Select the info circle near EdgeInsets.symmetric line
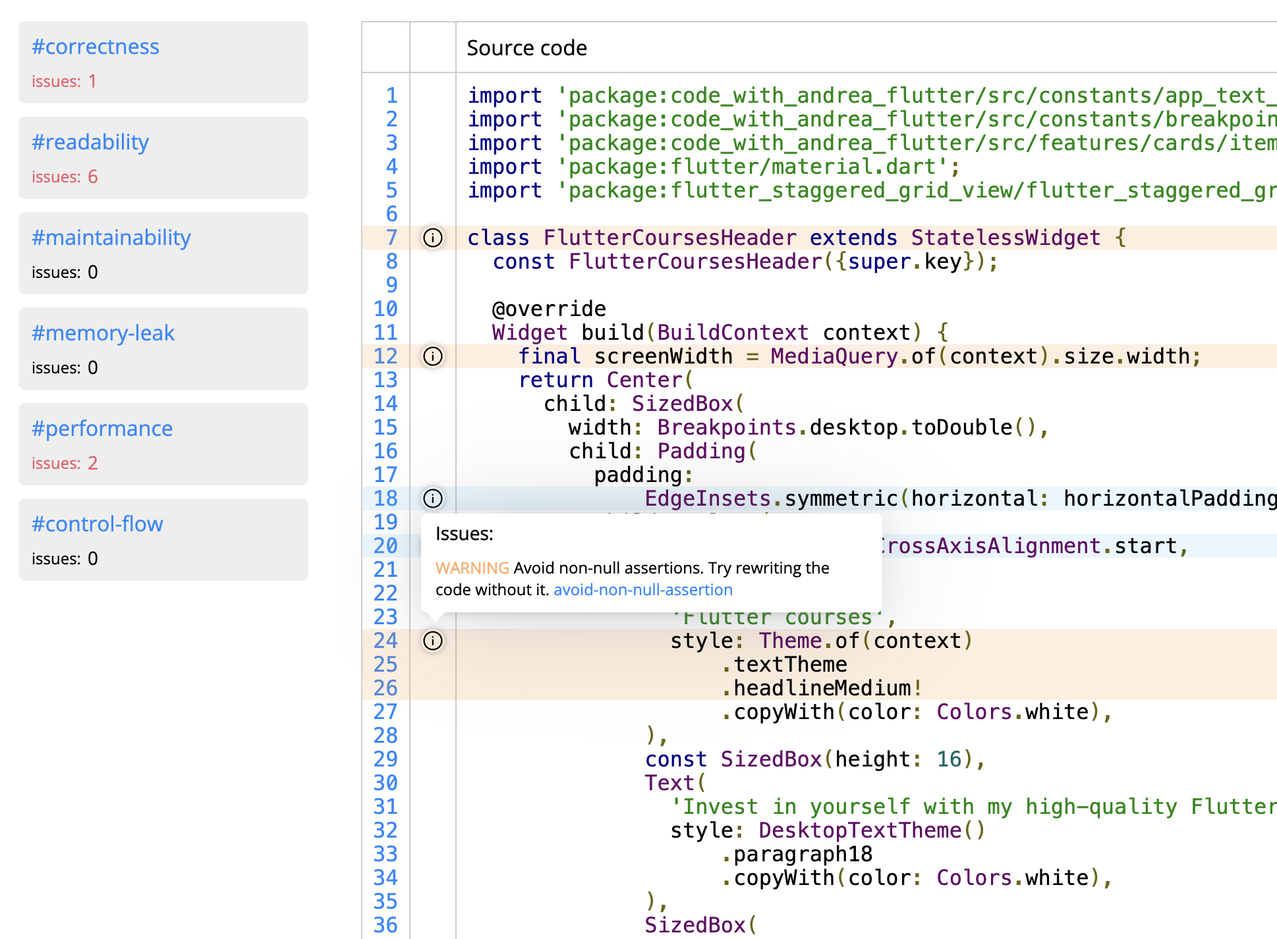The image size is (1277, 939). pos(432,498)
